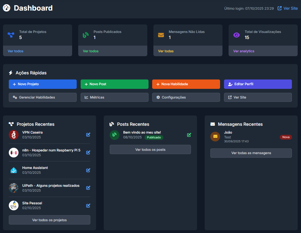Create a new post with Novo Post
This screenshot has height=233, width=301.
click(114, 84)
